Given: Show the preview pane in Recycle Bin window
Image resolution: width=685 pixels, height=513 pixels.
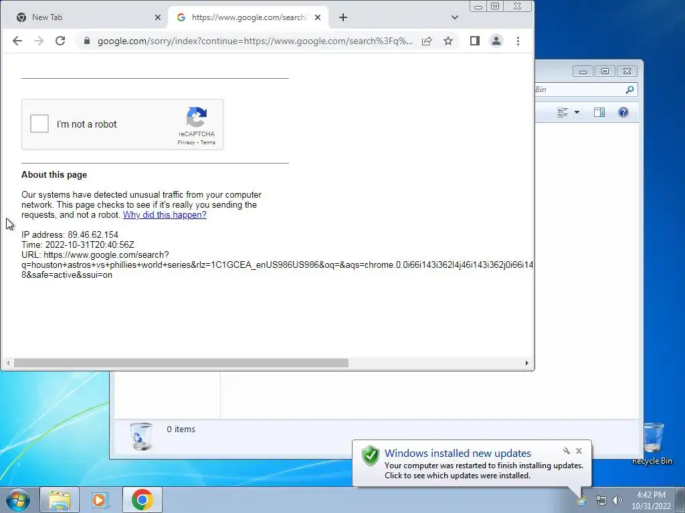Looking at the screenshot, I should 599,112.
